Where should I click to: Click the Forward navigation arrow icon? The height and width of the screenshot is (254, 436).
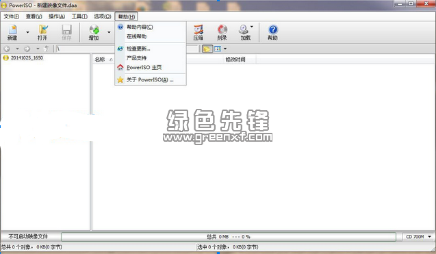[27, 49]
